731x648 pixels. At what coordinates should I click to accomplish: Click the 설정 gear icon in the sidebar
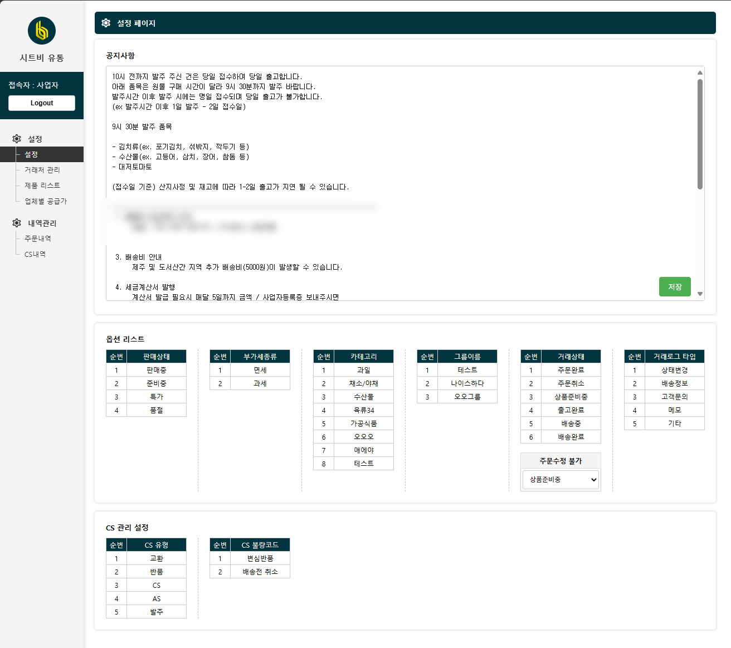click(16, 139)
